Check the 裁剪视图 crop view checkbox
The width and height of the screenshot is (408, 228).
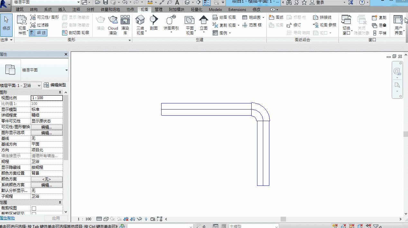pos(34,208)
